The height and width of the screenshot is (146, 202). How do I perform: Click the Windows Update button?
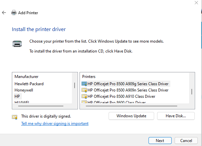(x=131, y=116)
